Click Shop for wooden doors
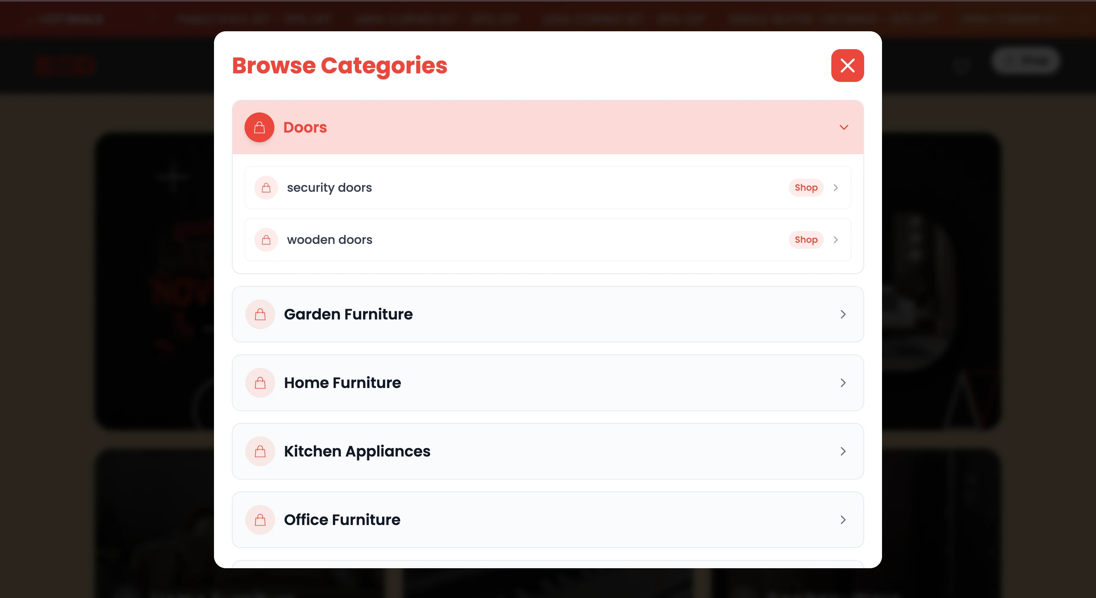The height and width of the screenshot is (598, 1096). [x=806, y=239]
